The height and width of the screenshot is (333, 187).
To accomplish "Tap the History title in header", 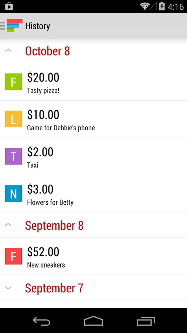I will coord(38,26).
